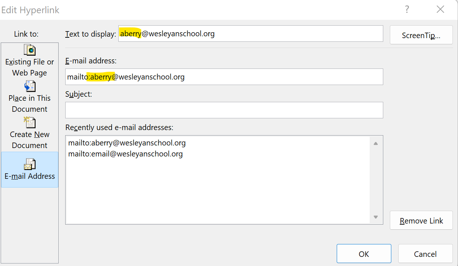This screenshot has height=266, width=458.
Task: Select the Create New Document icon
Action: click(x=29, y=122)
